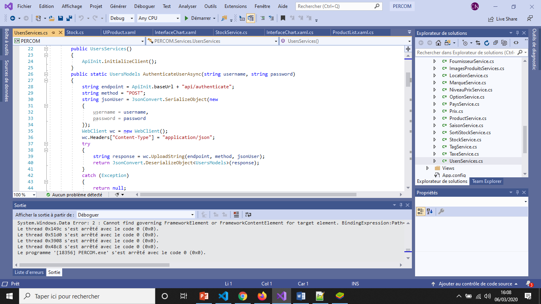Click the Démarrer start button

coord(200,18)
